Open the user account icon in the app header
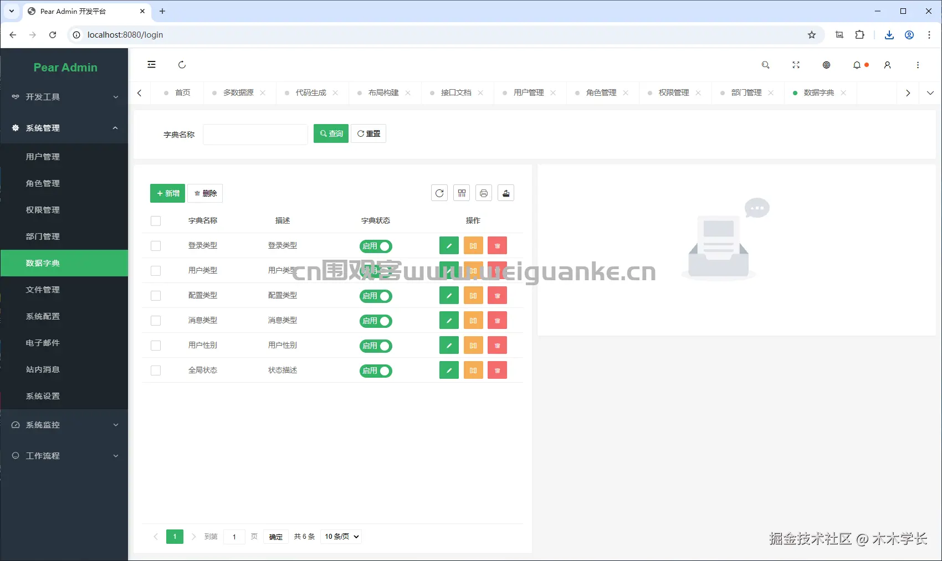 coord(887,65)
